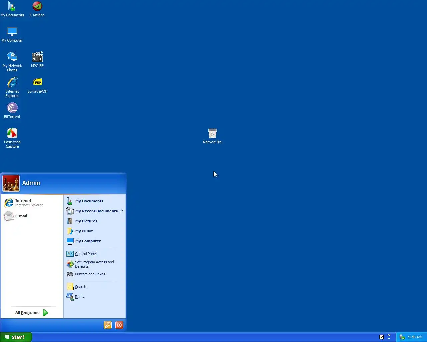Open Control Panel from the Start menu
427x342 pixels.
point(95,254)
